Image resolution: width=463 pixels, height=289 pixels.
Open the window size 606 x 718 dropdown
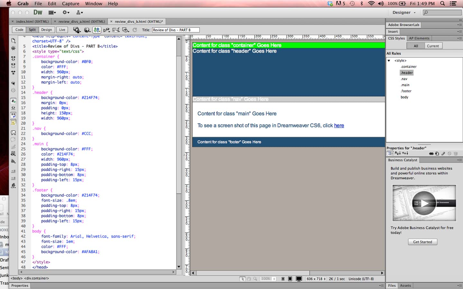[316, 279]
